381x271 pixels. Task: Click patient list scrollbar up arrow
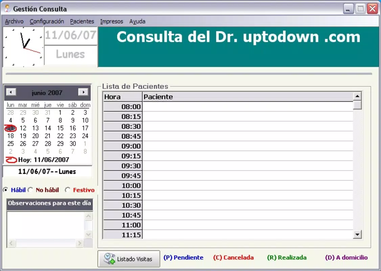click(357, 96)
